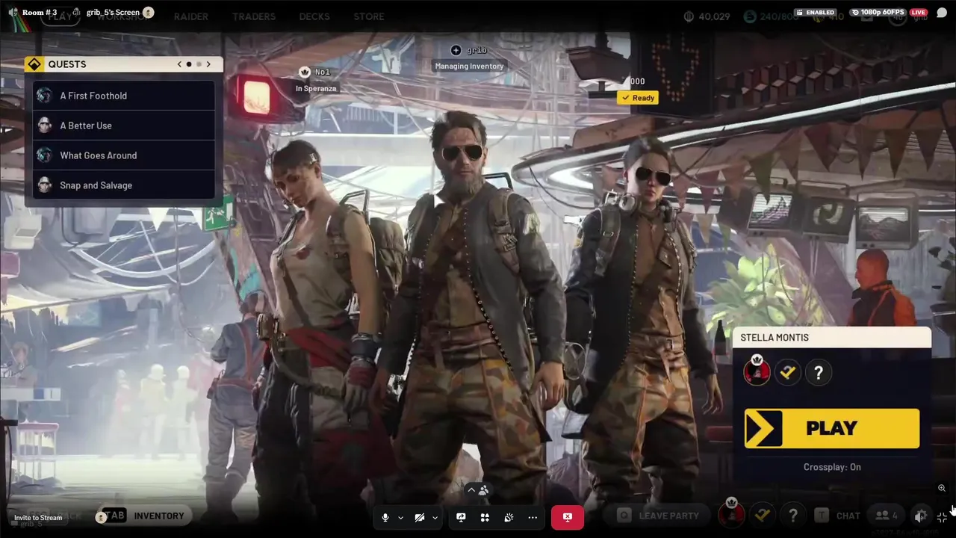Image resolution: width=956 pixels, height=538 pixels.
Task: Select the raider avatar icon in Stella Montis panel
Action: tap(757, 371)
